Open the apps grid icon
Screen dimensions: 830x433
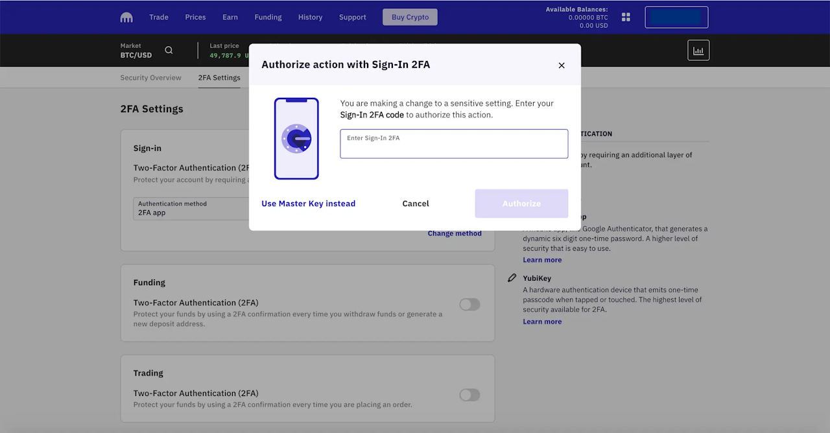[x=626, y=18]
